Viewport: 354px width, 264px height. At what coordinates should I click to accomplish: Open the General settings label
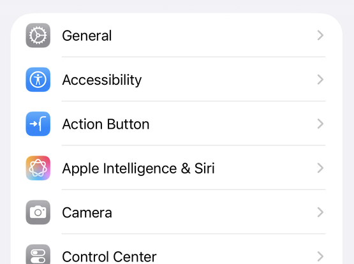(x=87, y=36)
